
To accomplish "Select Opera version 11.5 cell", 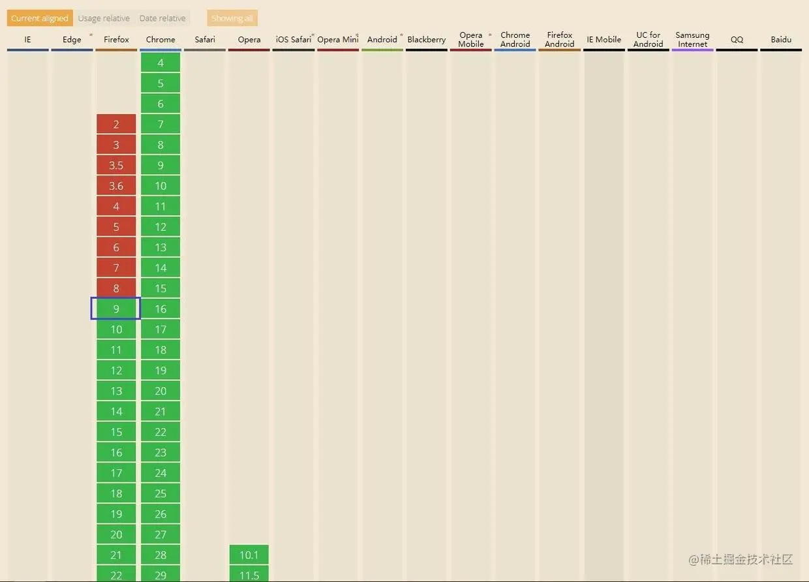I will click(249, 574).
